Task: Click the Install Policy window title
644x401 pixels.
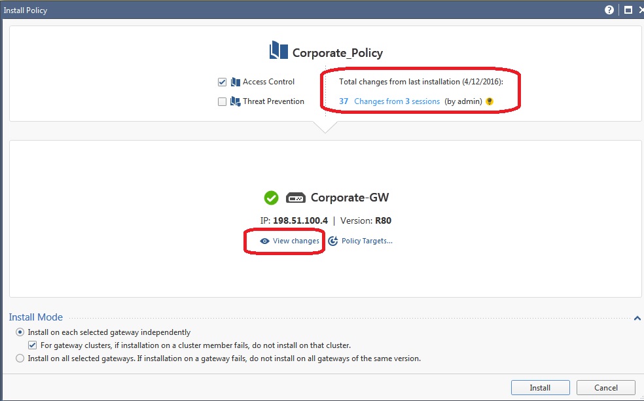Action: click(x=26, y=10)
